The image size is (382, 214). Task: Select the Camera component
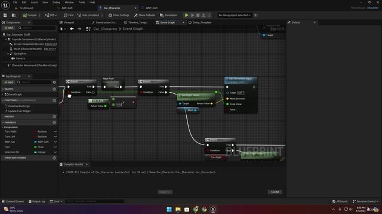pyautogui.click(x=20, y=58)
